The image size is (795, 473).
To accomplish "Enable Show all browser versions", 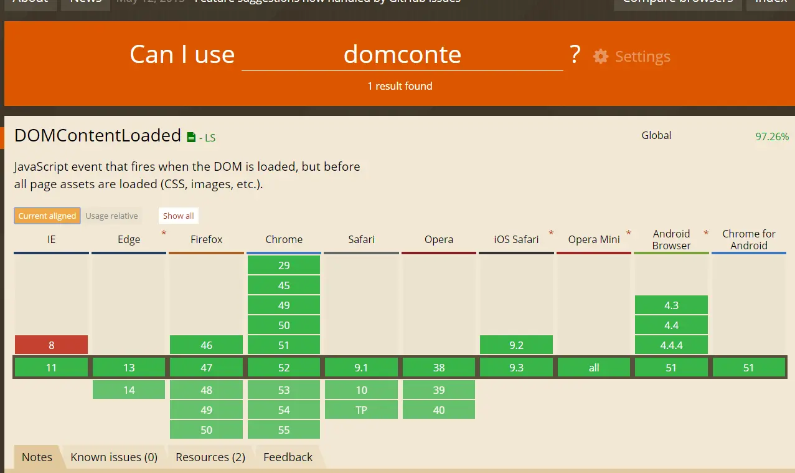I will coord(179,216).
